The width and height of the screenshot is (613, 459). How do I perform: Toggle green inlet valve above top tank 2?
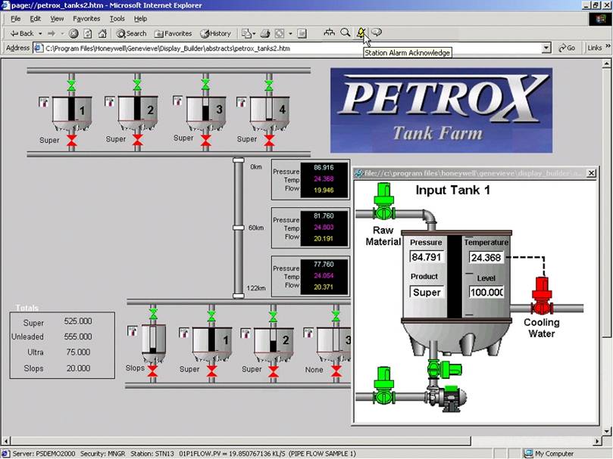point(137,85)
